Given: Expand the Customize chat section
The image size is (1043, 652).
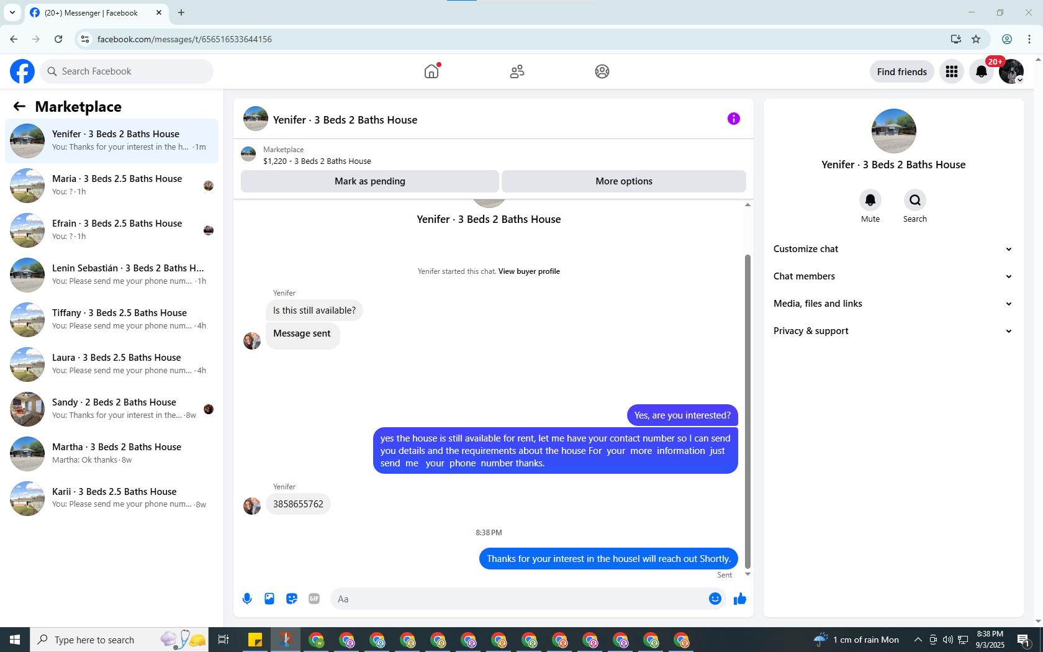Looking at the screenshot, I should point(893,249).
